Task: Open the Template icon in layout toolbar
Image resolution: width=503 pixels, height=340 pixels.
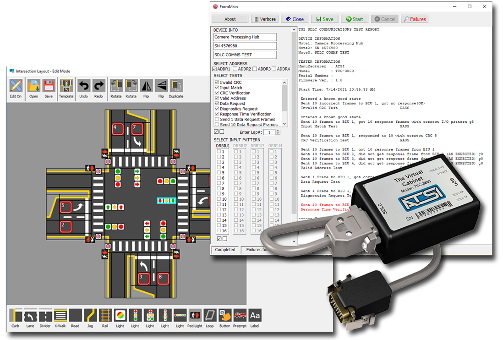Action: (x=66, y=86)
